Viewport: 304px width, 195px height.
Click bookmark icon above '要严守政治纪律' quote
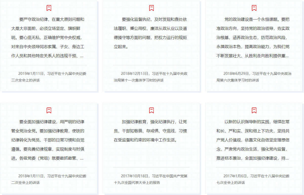tap(49, 8)
